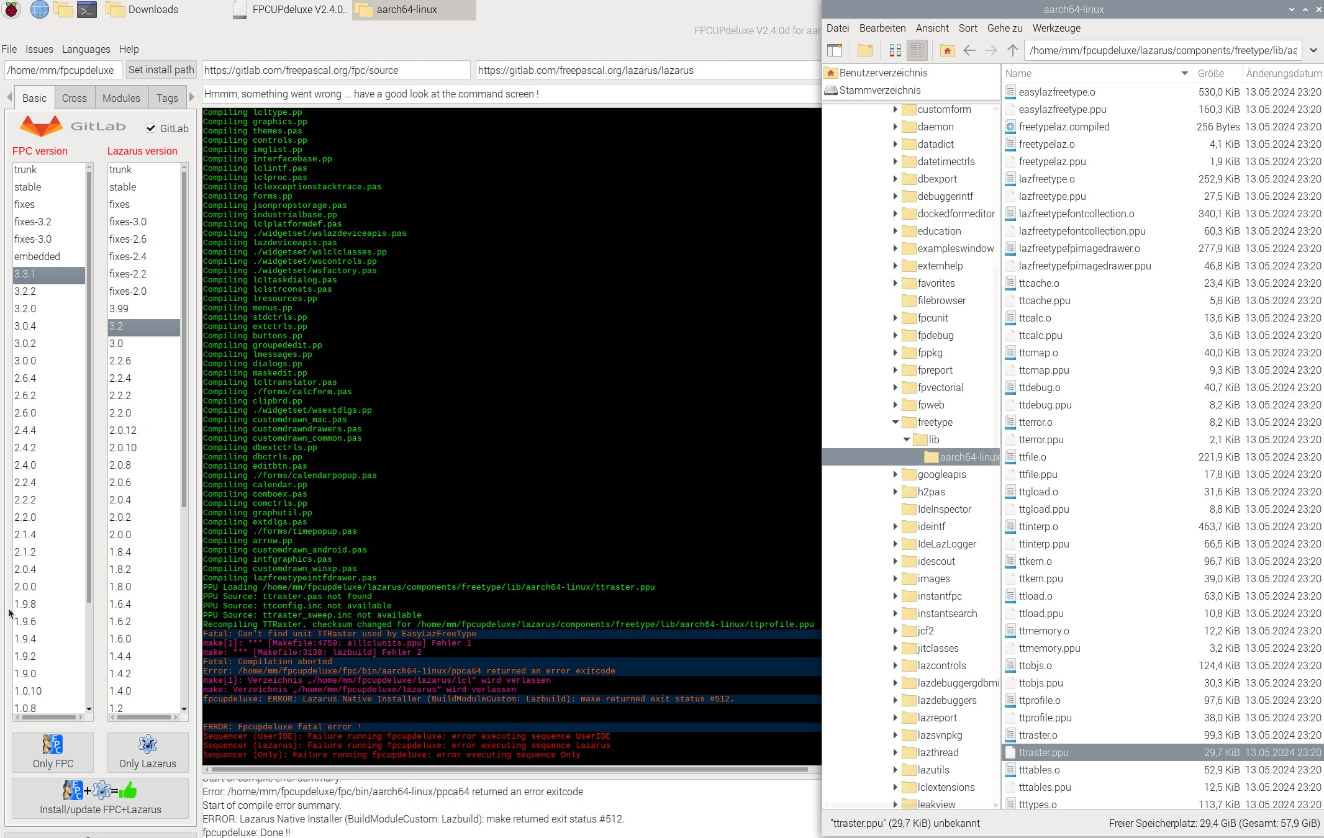
Task: Expand the fpvectorial folder in the tree
Action: coord(896,387)
